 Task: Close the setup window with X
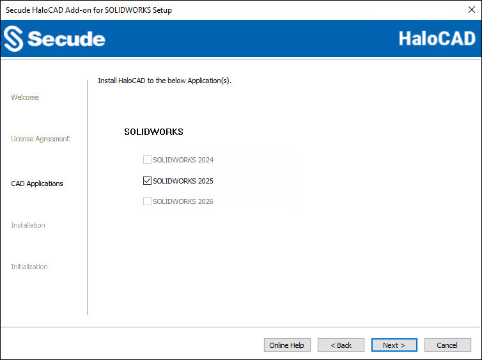pos(472,10)
